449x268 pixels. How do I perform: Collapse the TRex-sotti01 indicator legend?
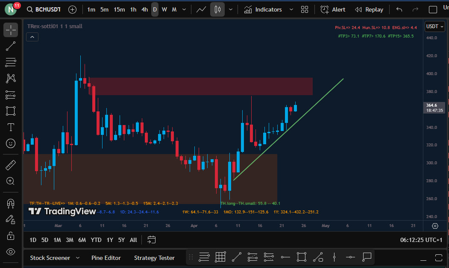pyautogui.click(x=32, y=37)
